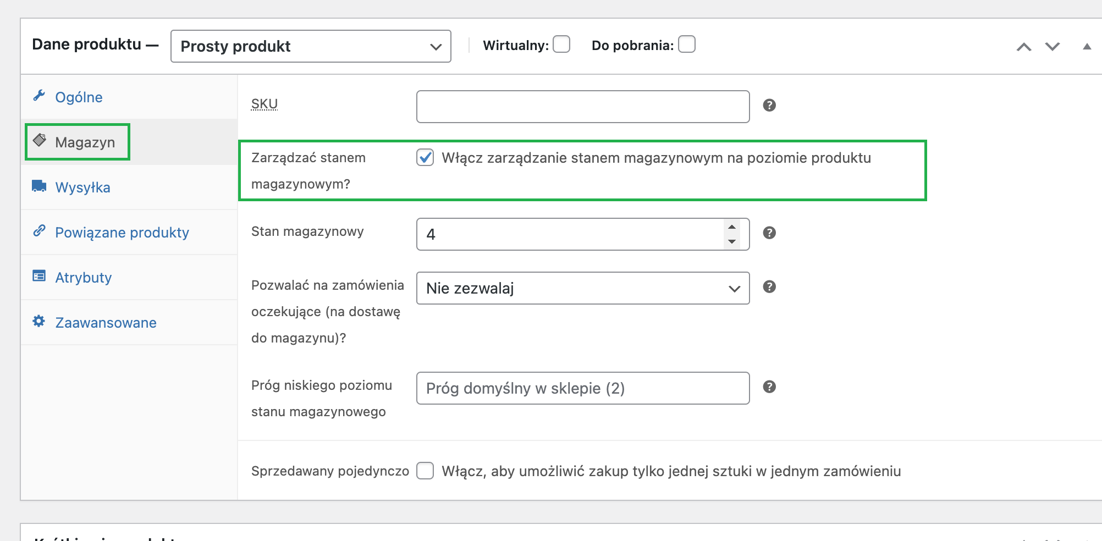Viewport: 1102px width, 541px height.
Task: Click the gear icon beside Zaawansowane
Action: click(x=38, y=322)
